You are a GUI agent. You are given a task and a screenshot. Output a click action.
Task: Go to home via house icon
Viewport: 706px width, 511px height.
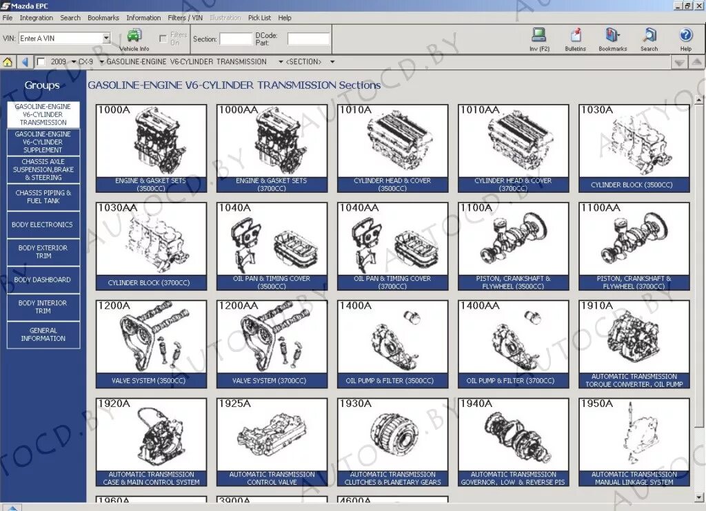pyautogui.click(x=8, y=62)
